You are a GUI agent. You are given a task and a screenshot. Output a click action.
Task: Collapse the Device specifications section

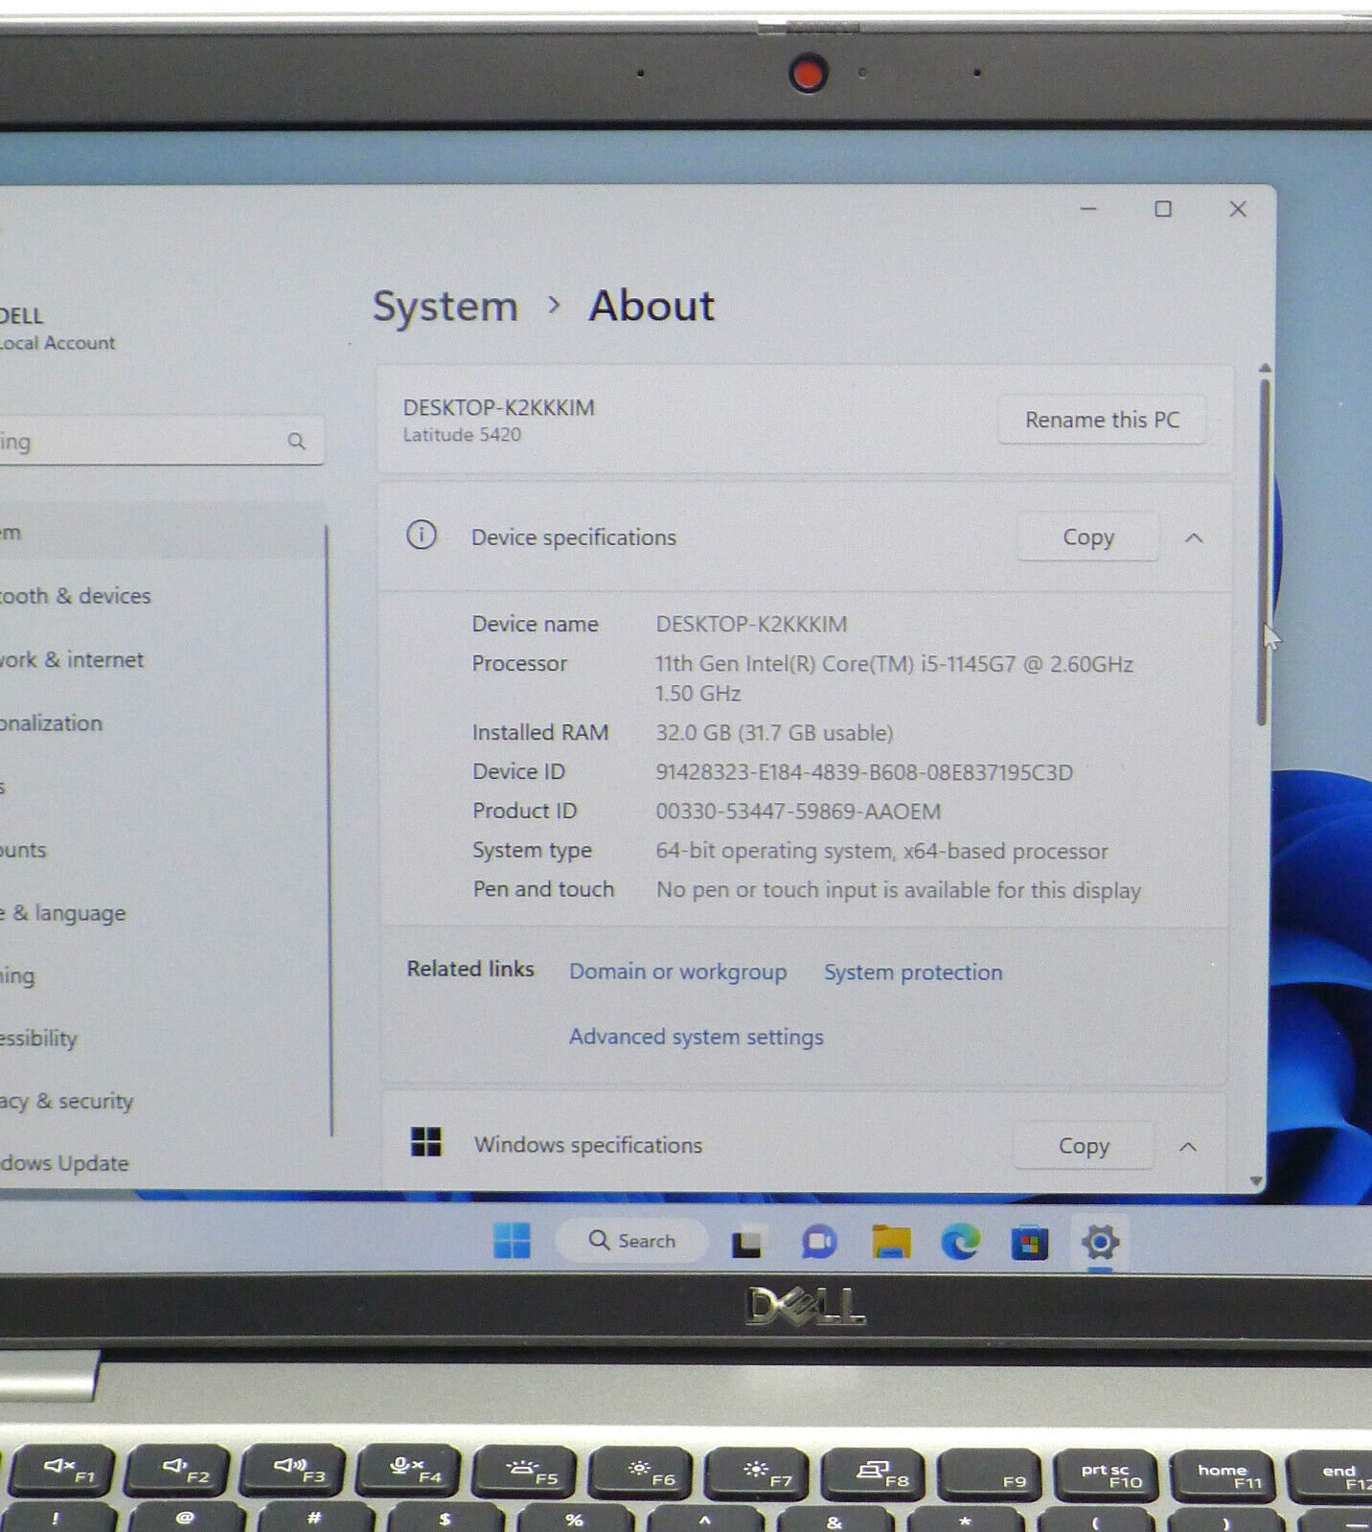coord(1194,538)
